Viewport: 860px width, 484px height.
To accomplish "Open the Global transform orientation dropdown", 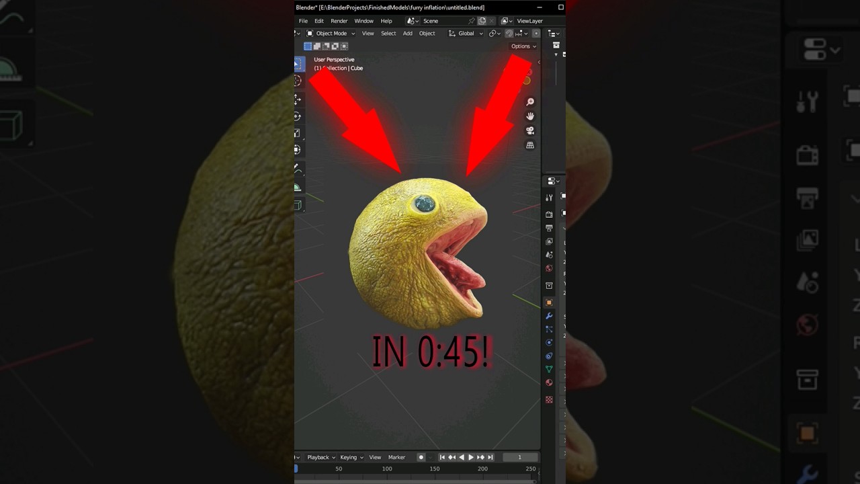I will 466,34.
